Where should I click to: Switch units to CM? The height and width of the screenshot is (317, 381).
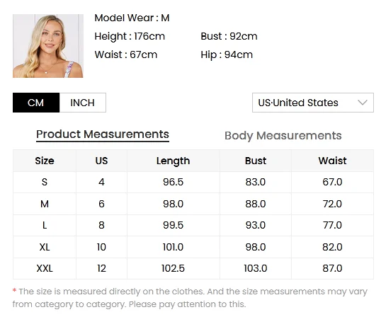[36, 103]
